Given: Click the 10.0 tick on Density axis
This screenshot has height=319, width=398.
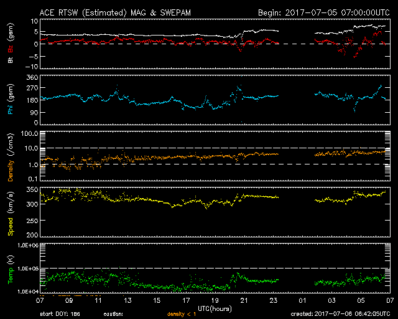Looking at the screenshot, I should pos(31,148).
